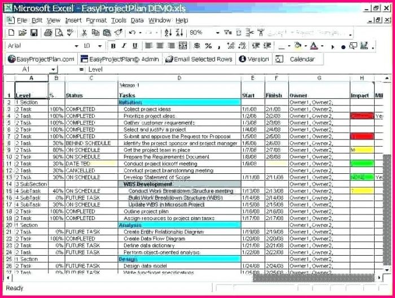395x298 pixels.
Task: Toggle Italic formatting
Action: point(124,46)
